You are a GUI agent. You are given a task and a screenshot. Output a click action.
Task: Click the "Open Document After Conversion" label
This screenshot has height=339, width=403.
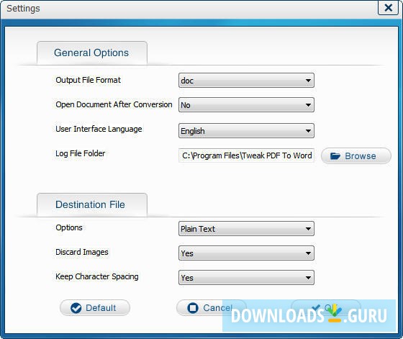click(114, 104)
